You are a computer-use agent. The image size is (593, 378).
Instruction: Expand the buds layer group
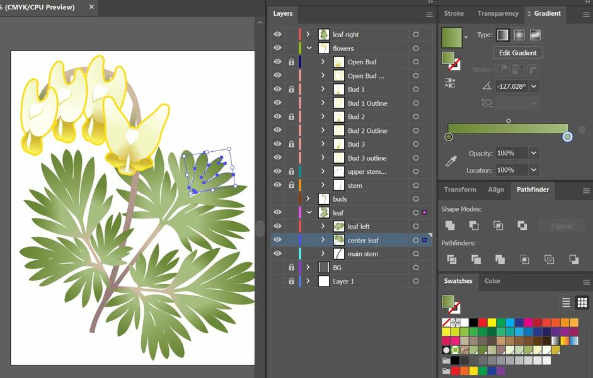tap(308, 198)
